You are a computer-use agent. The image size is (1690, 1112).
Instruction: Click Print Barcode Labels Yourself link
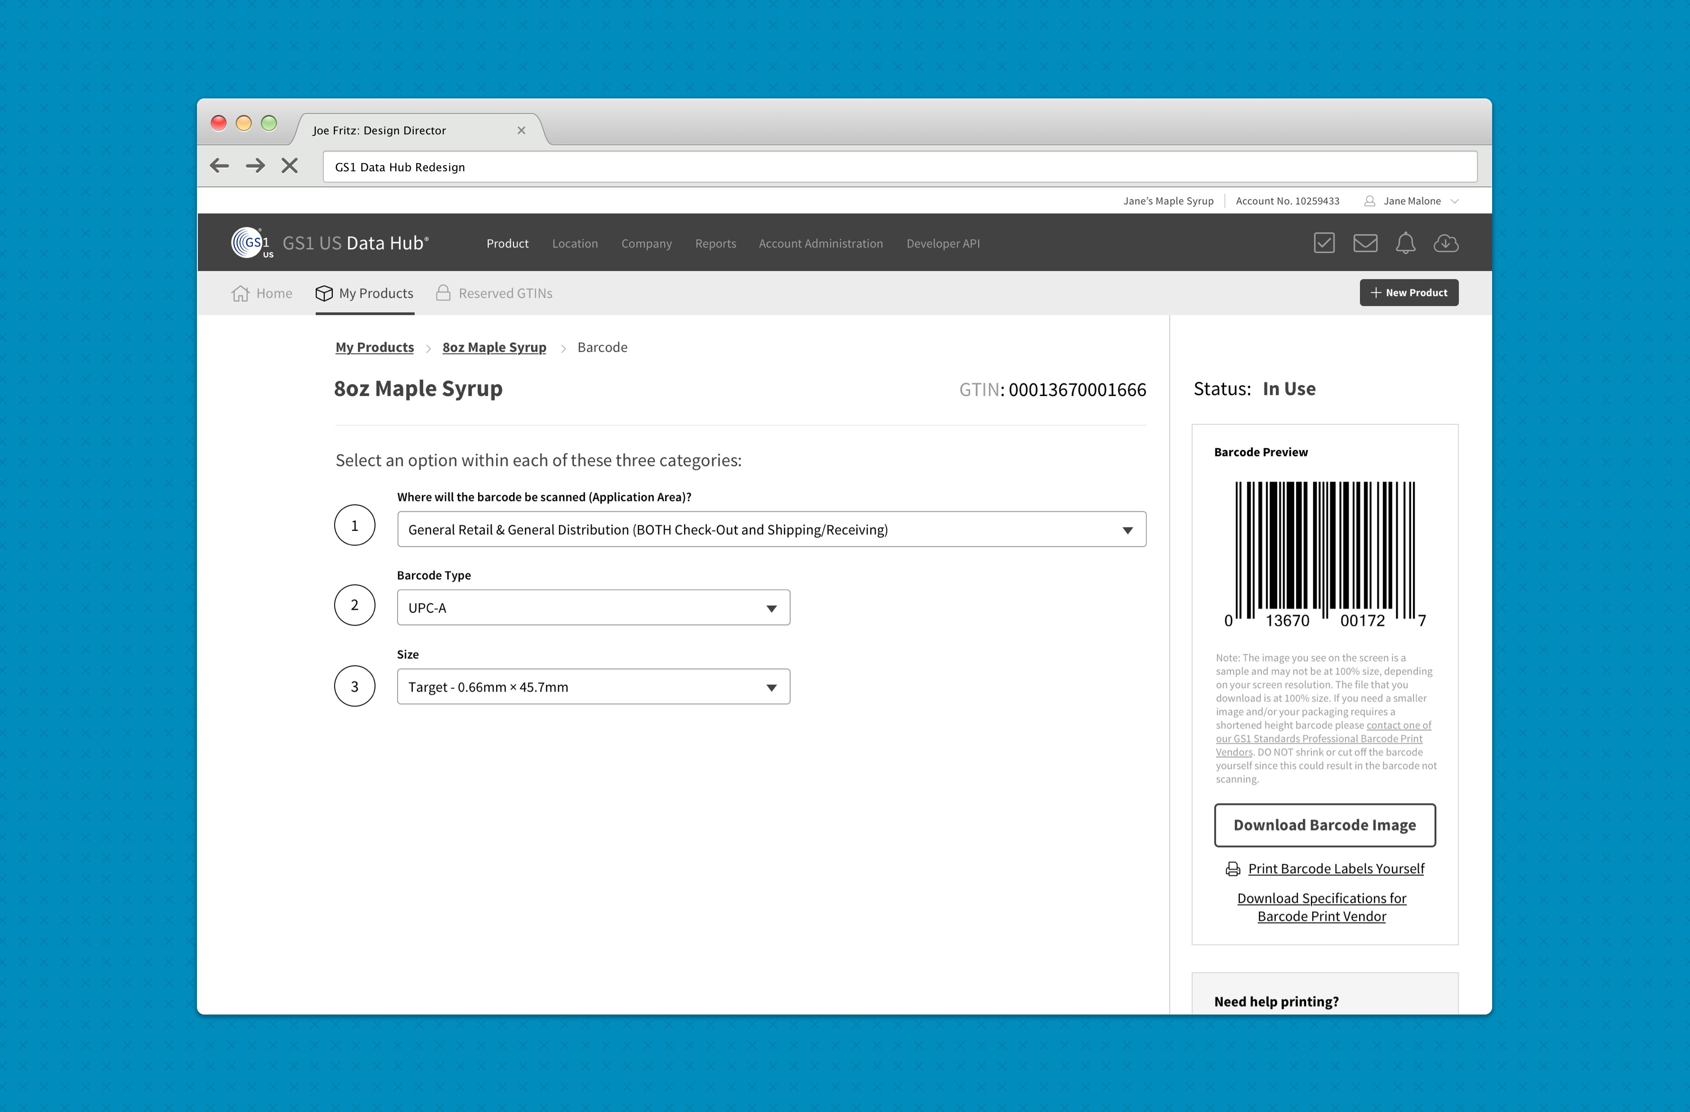click(1336, 869)
